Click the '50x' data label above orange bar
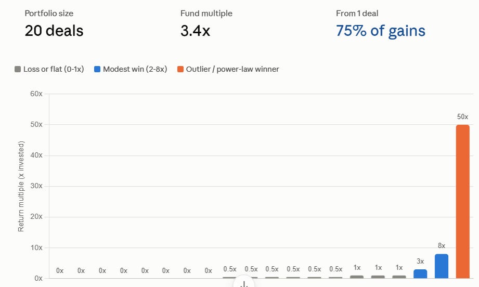This screenshot has height=287, width=479. [x=462, y=117]
